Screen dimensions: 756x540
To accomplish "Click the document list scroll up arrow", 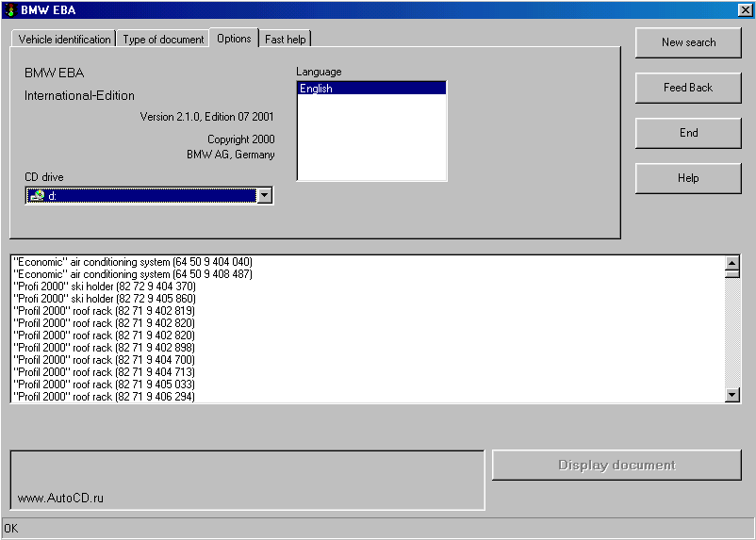I will [x=731, y=263].
